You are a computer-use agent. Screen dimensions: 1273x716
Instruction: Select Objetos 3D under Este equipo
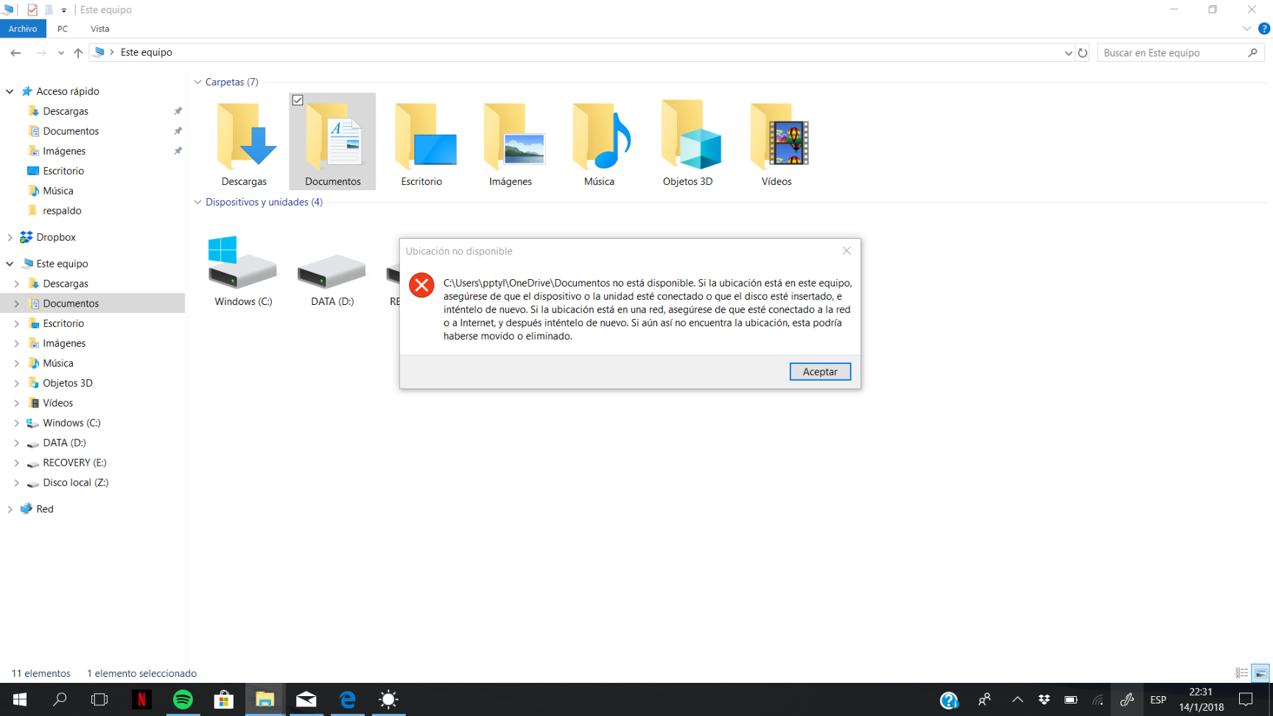pyautogui.click(x=68, y=383)
